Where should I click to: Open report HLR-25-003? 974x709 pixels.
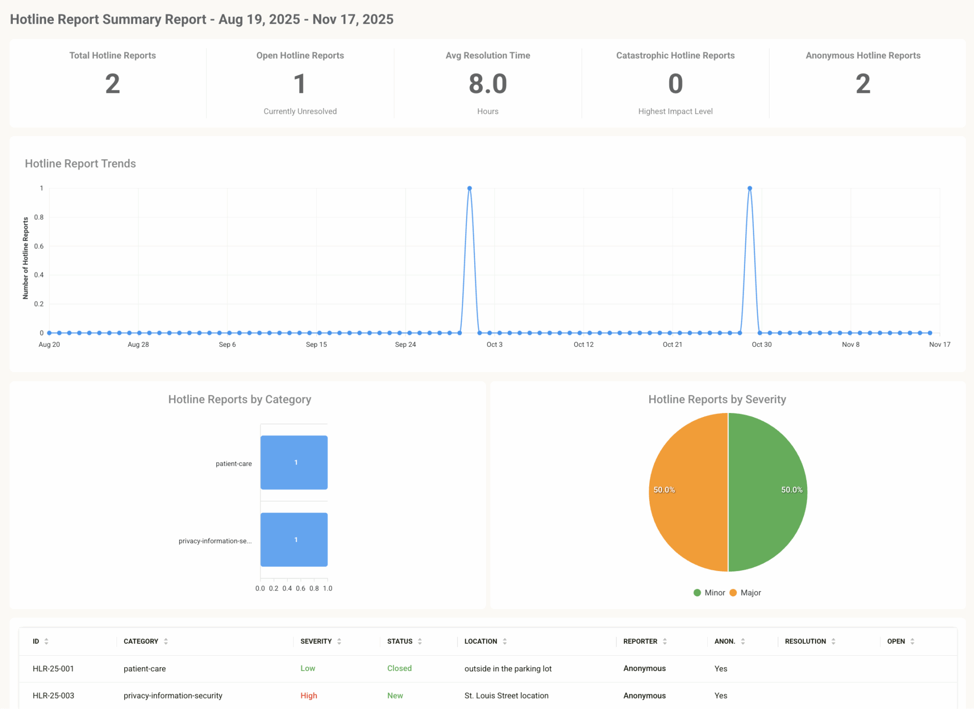click(x=53, y=695)
